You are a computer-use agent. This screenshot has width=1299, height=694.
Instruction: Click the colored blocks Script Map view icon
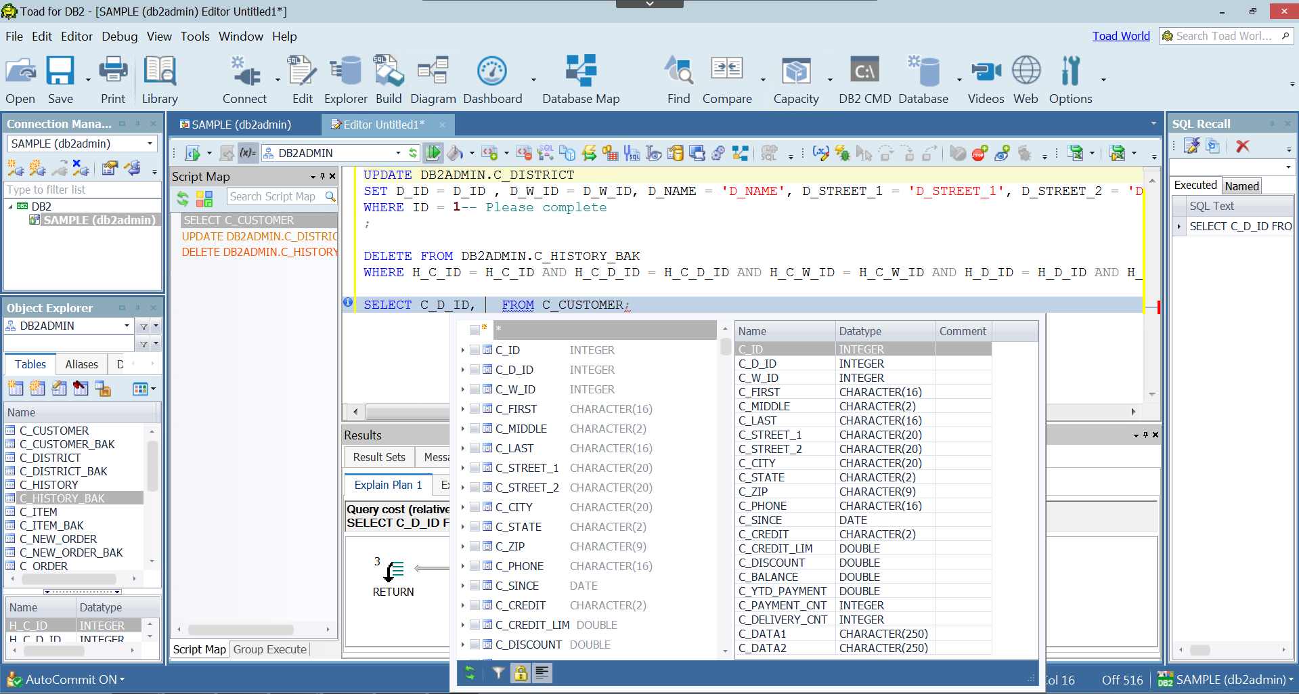(x=204, y=198)
